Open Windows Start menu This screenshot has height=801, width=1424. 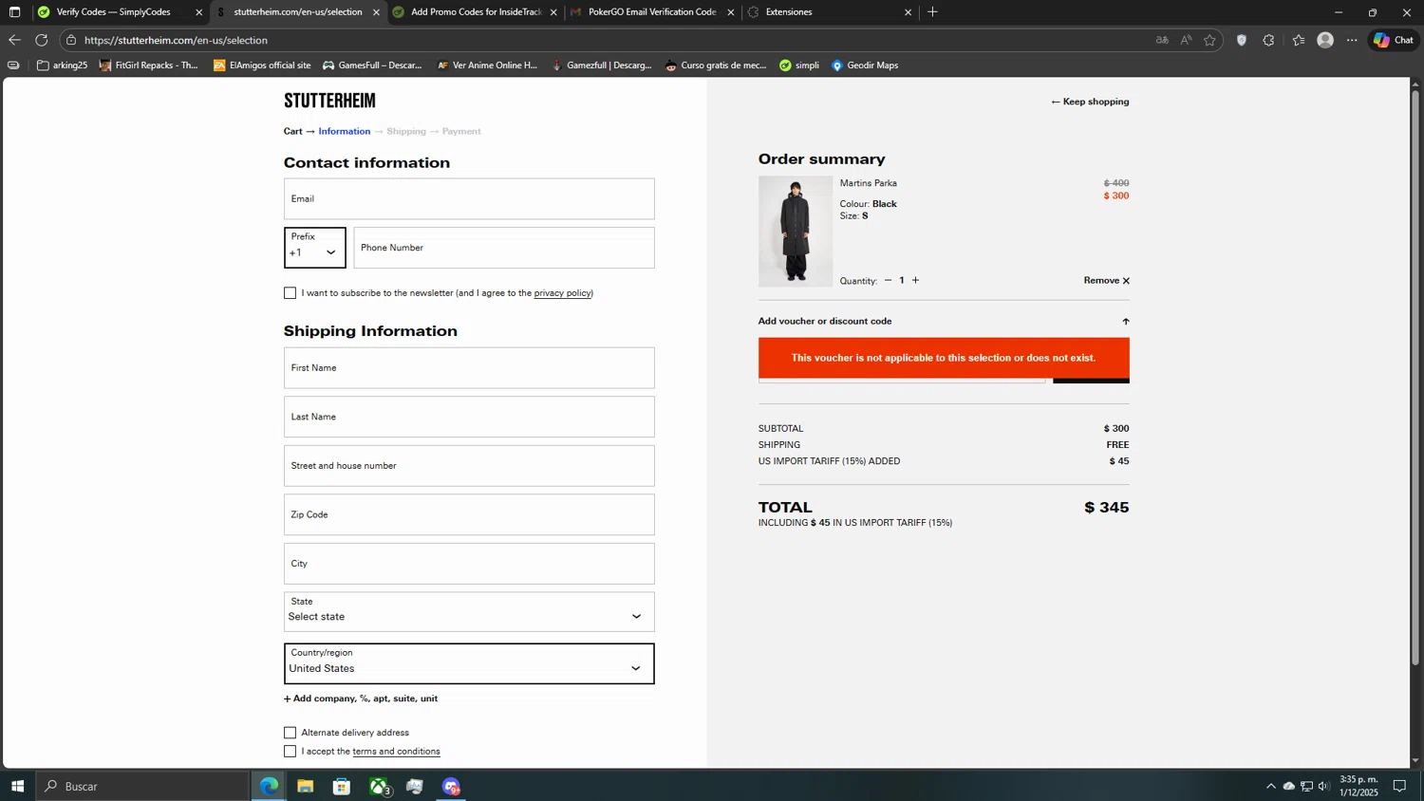coord(17,786)
